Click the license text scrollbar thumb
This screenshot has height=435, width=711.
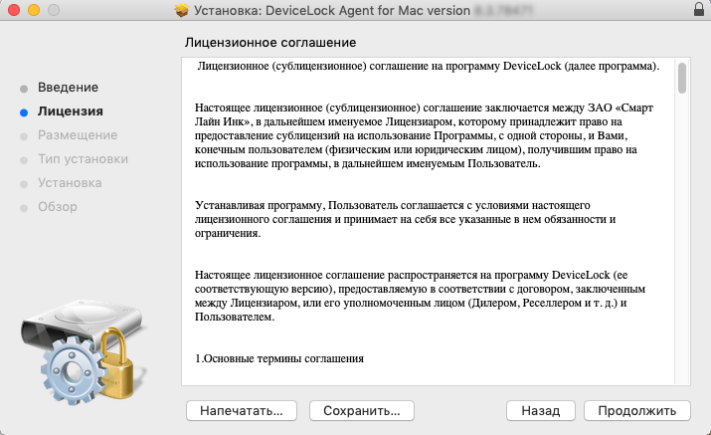tap(682, 79)
